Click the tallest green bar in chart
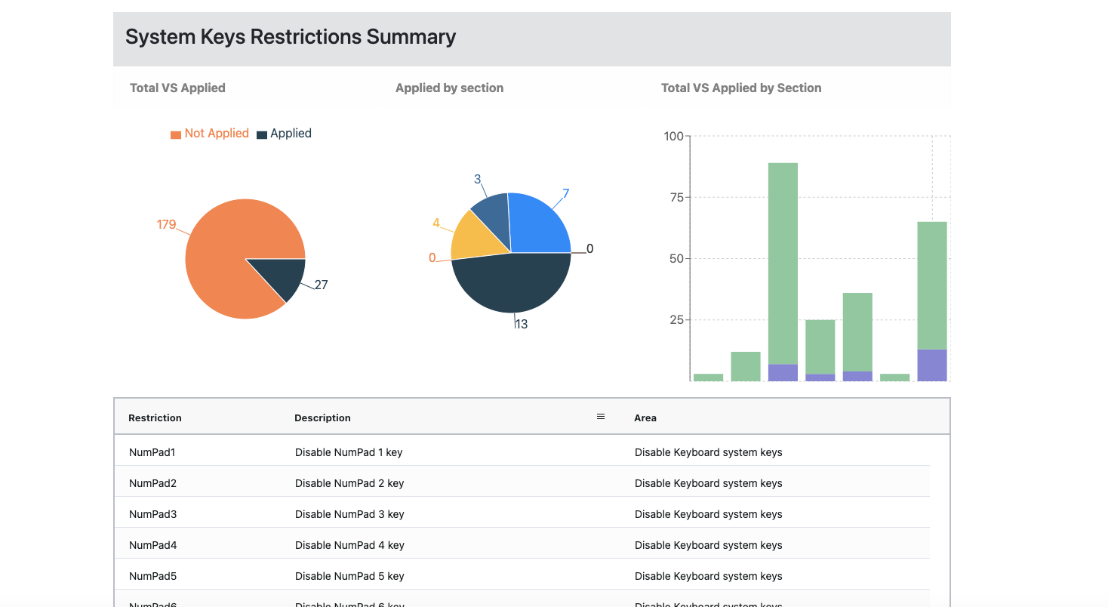The width and height of the screenshot is (1108, 607). 783,264
